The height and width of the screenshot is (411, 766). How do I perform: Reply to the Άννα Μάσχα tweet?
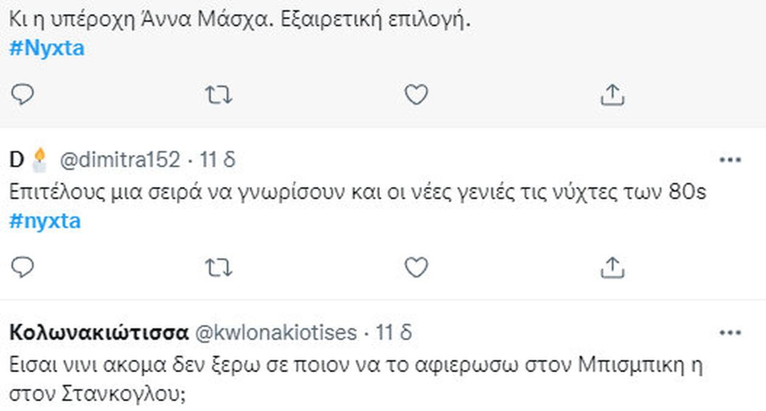pyautogui.click(x=22, y=95)
